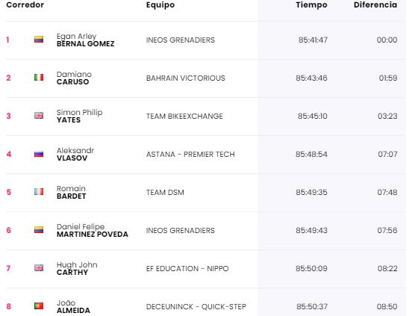Click the Italian flag next to Damiano Caruso

39,78
